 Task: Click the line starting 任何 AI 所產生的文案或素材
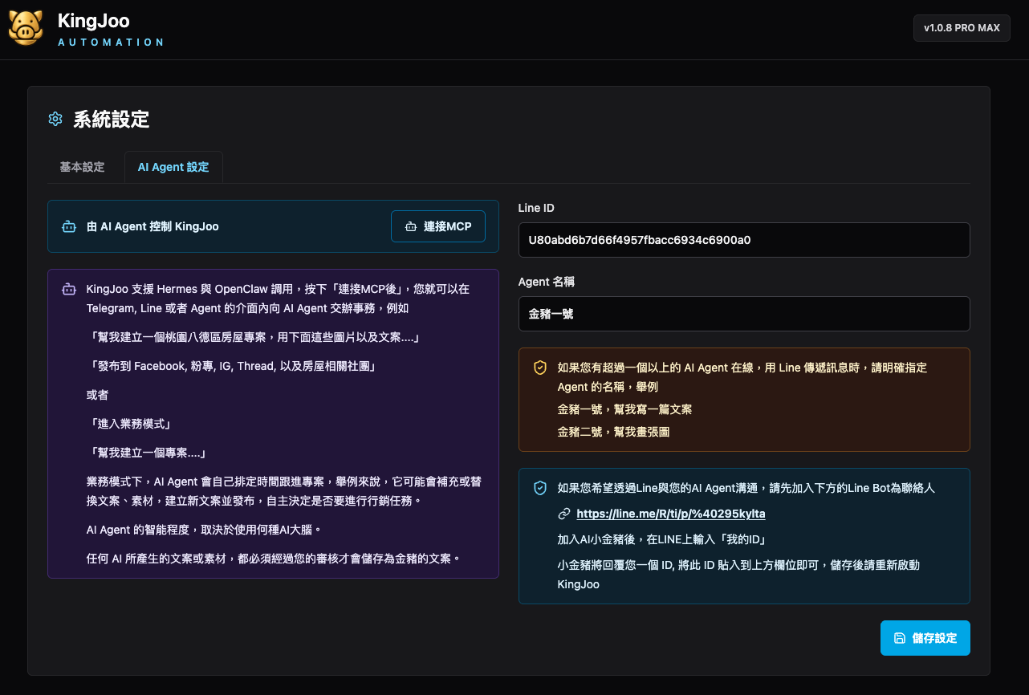tap(273, 559)
